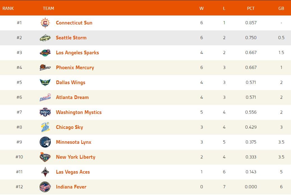Click the Chicago Sky logo icon

45,127
